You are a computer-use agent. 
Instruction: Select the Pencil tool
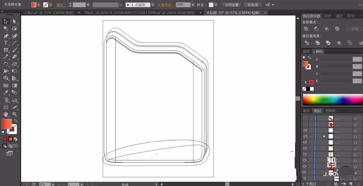pos(5,57)
